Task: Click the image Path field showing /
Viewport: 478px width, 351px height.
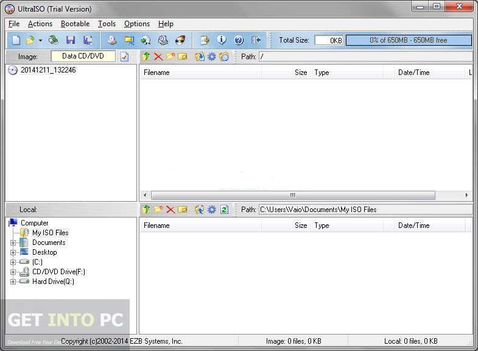Action: click(366, 57)
